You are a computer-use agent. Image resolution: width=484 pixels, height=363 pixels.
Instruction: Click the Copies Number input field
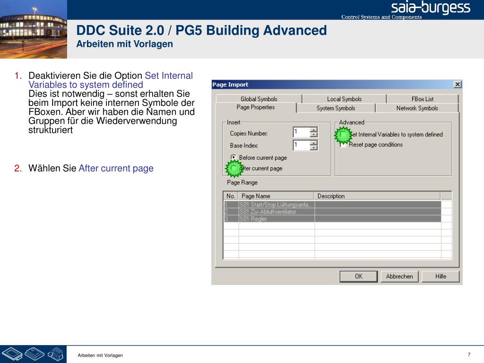pos(301,132)
